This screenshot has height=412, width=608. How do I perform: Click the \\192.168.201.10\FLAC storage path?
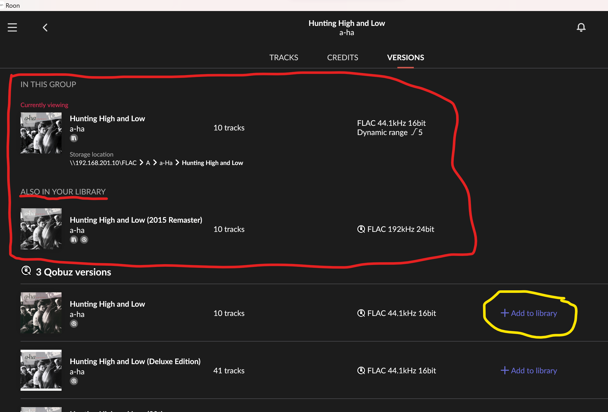[x=103, y=163]
